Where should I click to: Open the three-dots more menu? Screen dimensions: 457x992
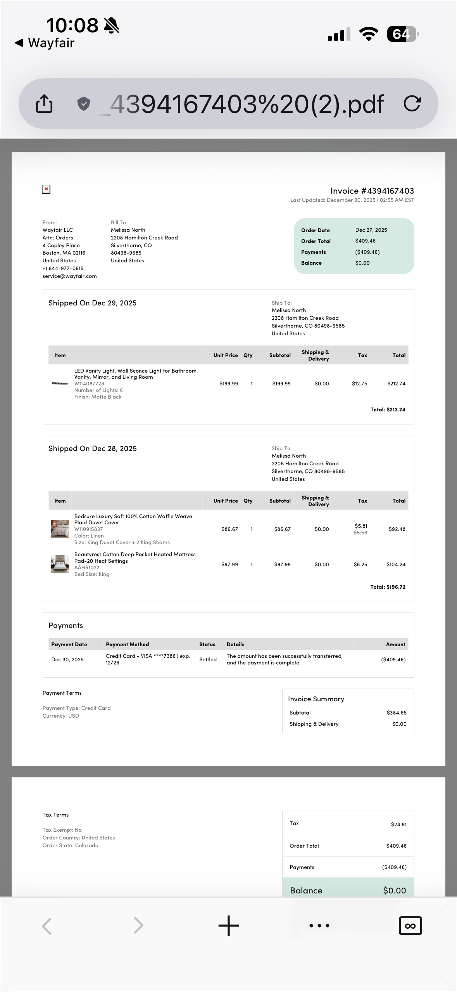(319, 926)
